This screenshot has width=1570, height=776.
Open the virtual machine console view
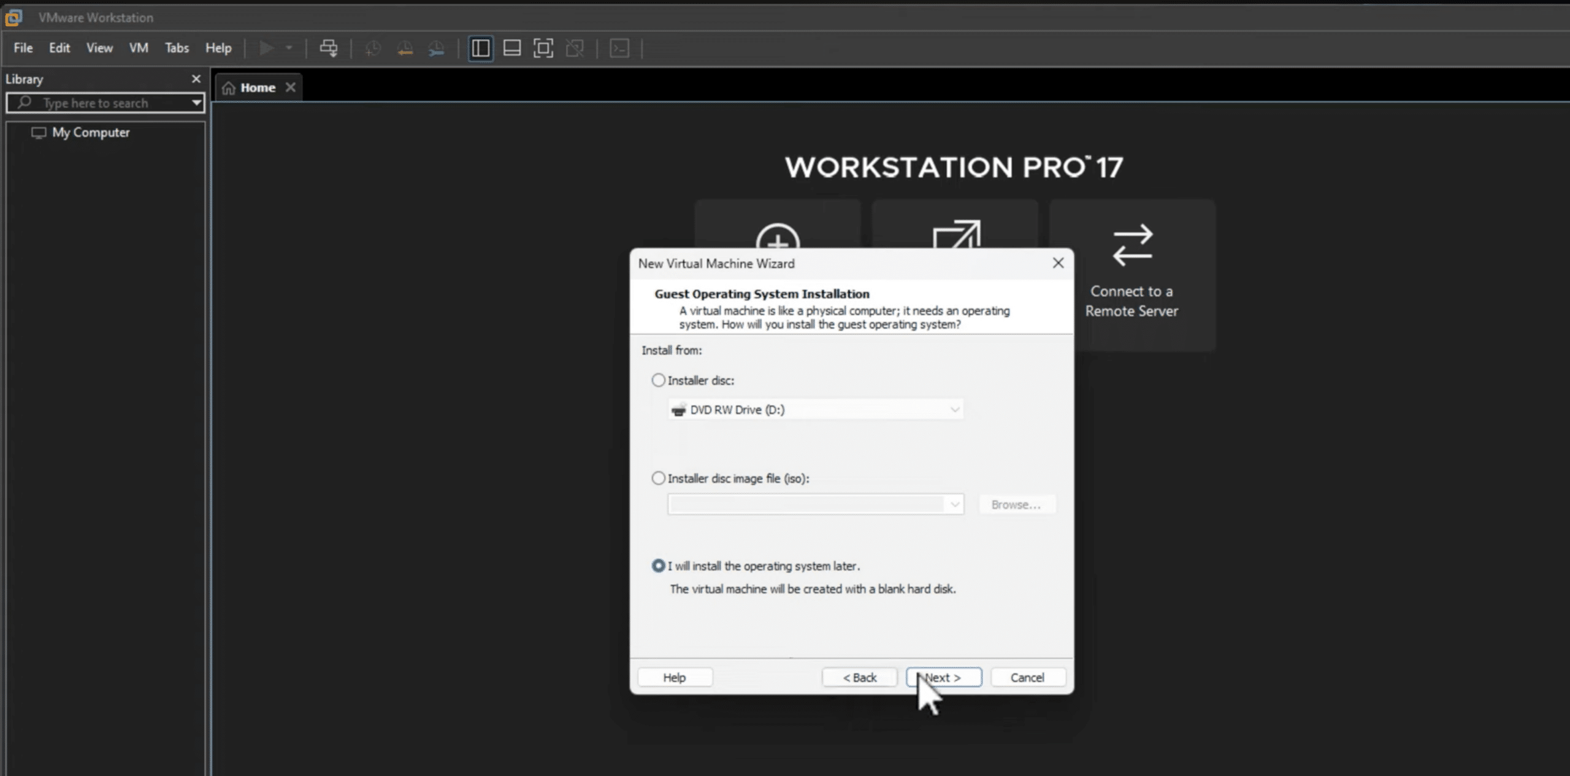click(619, 48)
